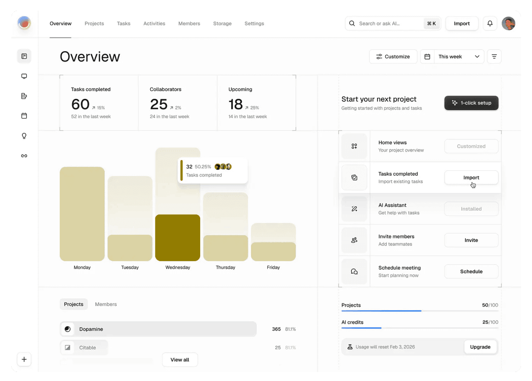Expand the This week date range dropdown
Viewport: 532px width, 381px height.
coord(459,56)
